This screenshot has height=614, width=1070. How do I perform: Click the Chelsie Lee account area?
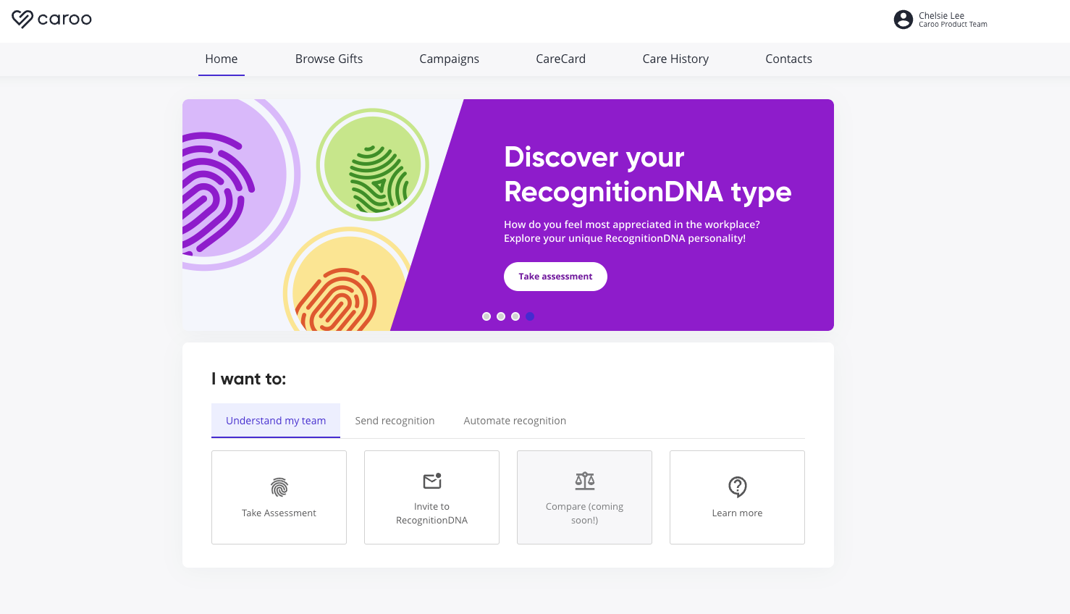coord(941,20)
